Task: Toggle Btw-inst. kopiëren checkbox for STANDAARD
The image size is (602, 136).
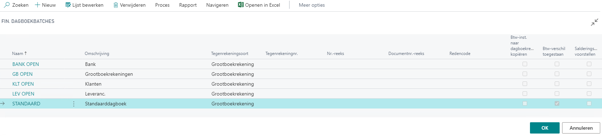Action: [525, 104]
